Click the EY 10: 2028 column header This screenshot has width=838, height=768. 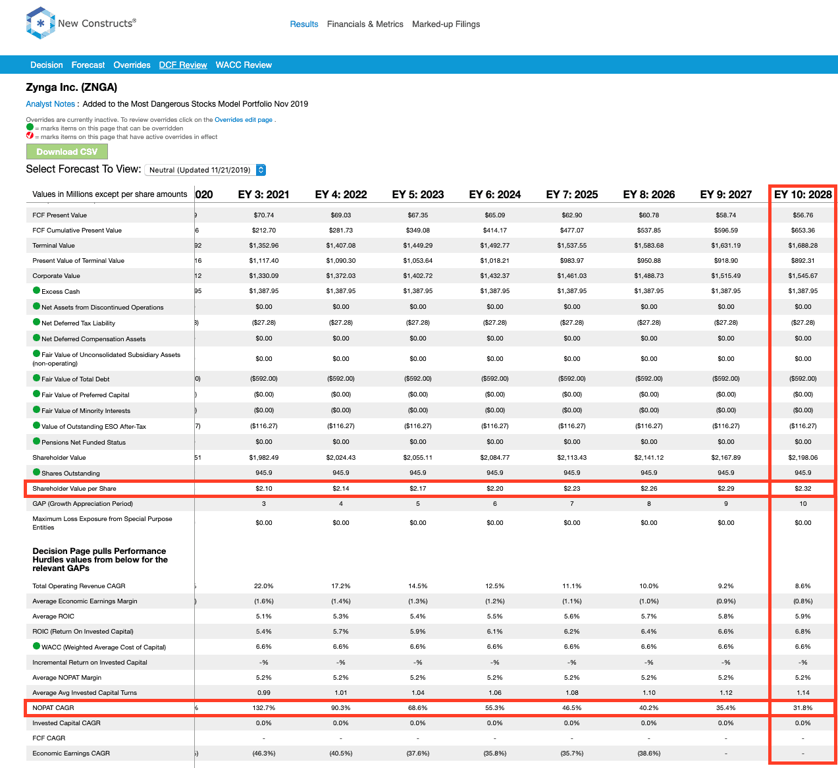[x=802, y=194]
